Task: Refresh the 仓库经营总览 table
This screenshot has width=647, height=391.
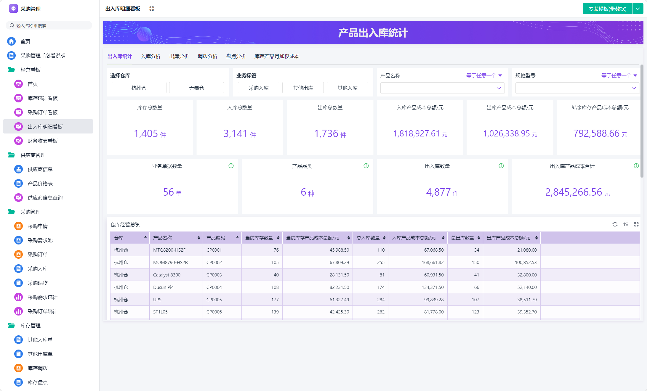Action: [615, 224]
